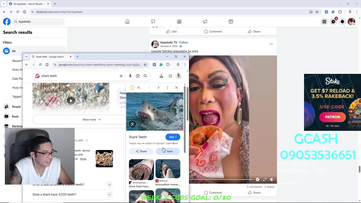Open the Google apps grid
361x203 pixels.
[170, 76]
